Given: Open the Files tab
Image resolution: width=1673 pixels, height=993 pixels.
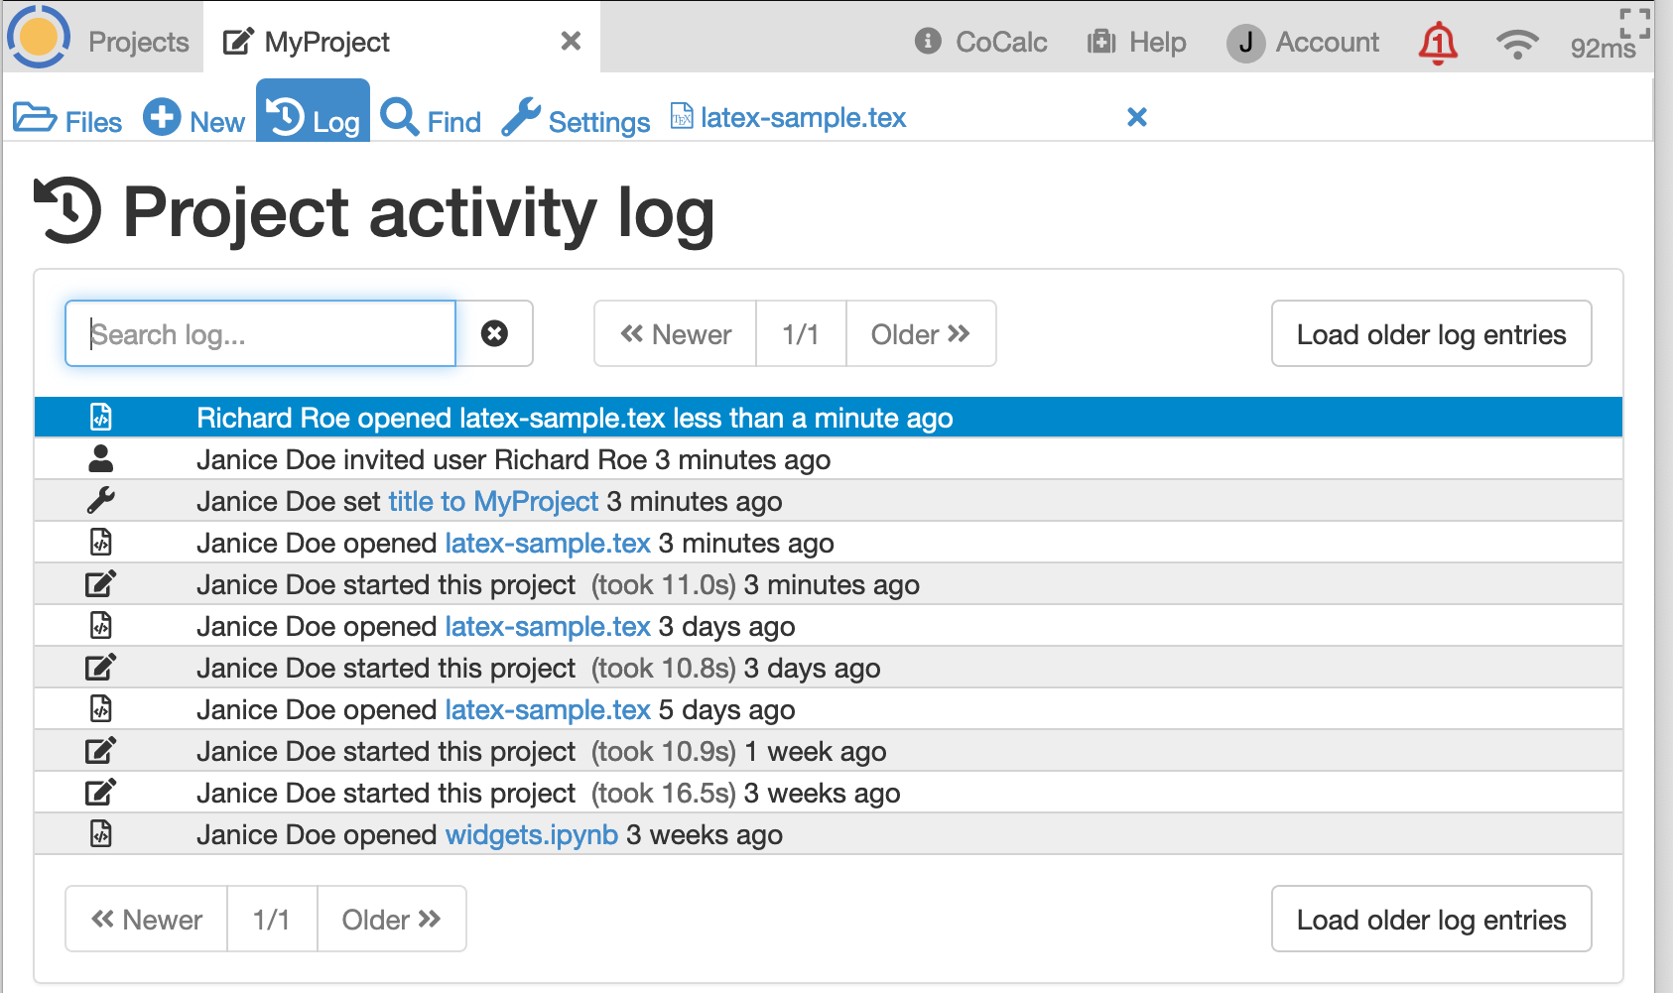Looking at the screenshot, I should click(x=68, y=120).
